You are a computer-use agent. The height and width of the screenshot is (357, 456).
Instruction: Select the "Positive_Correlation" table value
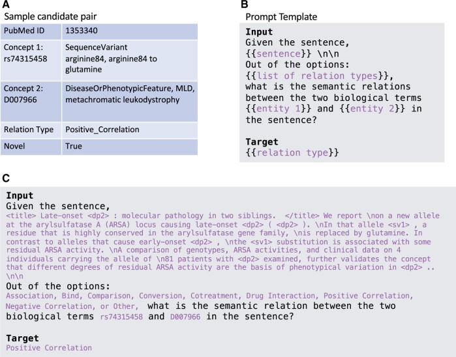[x=102, y=130]
